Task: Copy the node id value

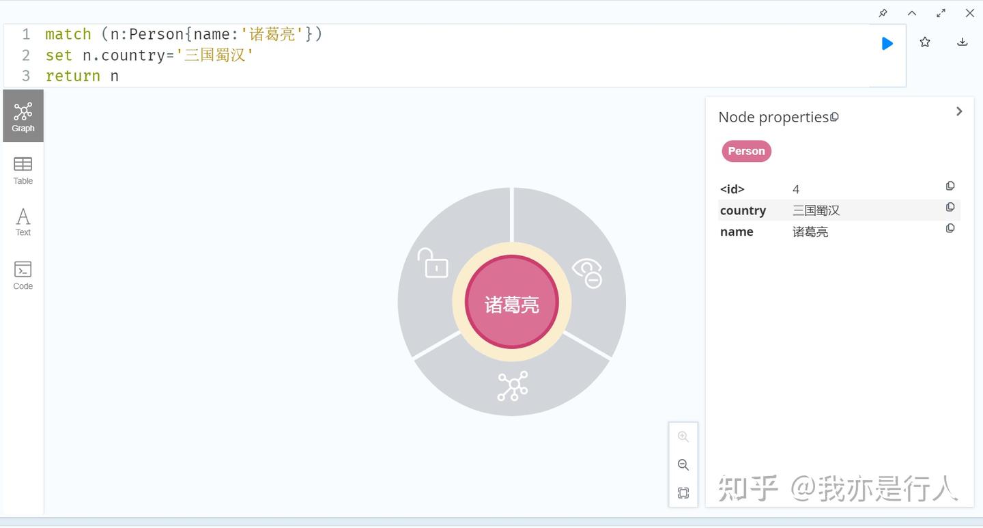Action: tap(950, 185)
